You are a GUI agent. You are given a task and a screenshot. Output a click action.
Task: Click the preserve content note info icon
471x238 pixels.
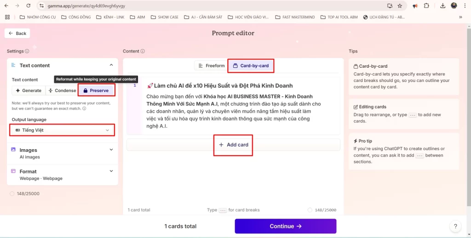point(84,109)
